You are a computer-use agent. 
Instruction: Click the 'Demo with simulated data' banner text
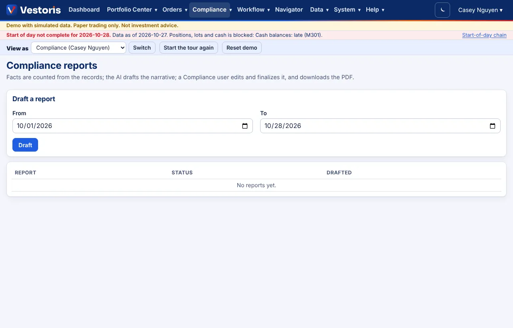point(92,26)
